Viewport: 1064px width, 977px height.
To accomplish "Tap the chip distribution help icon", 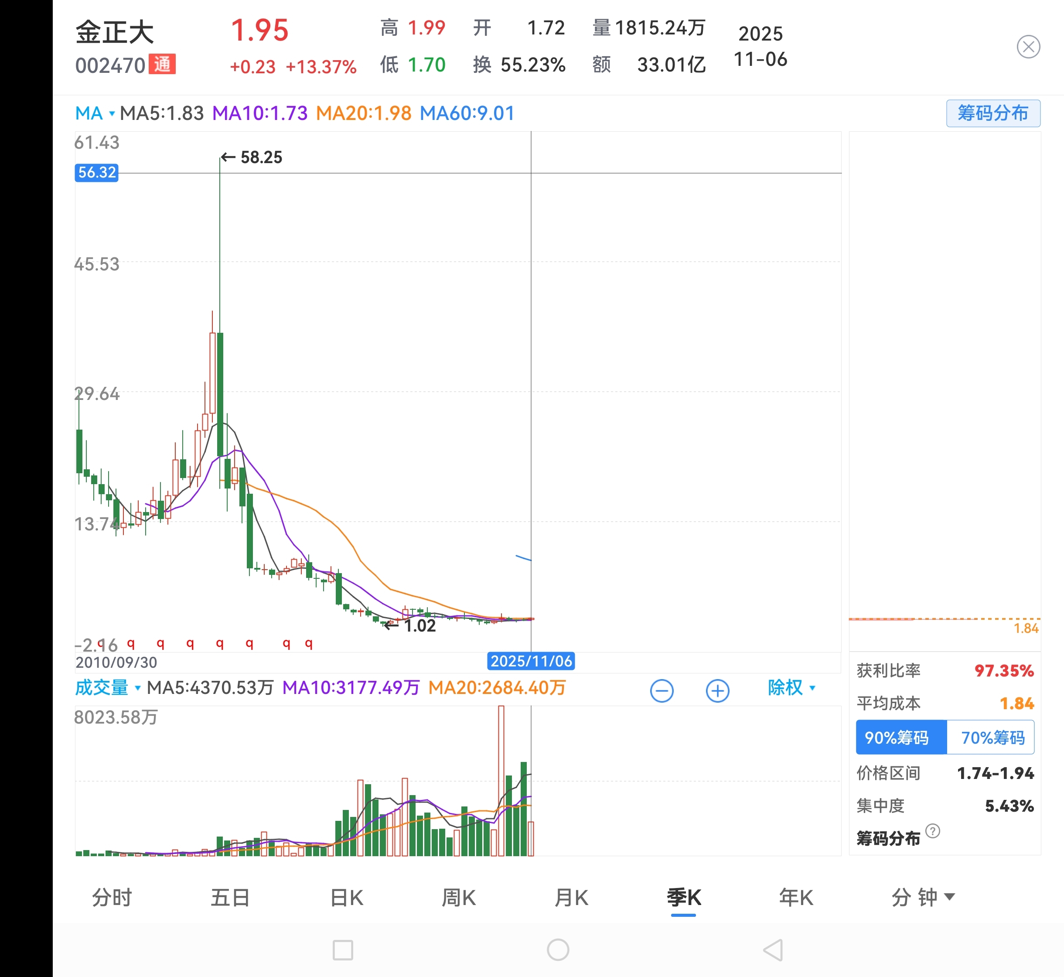I will pyautogui.click(x=933, y=831).
